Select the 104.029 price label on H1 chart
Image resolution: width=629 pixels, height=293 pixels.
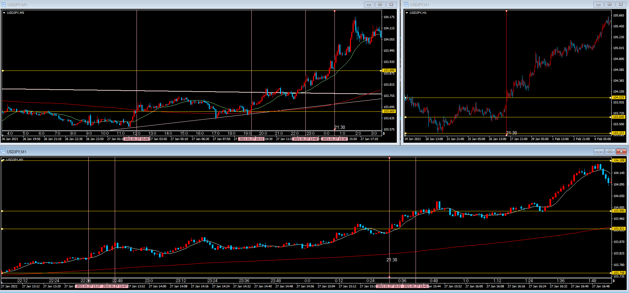tap(618, 98)
